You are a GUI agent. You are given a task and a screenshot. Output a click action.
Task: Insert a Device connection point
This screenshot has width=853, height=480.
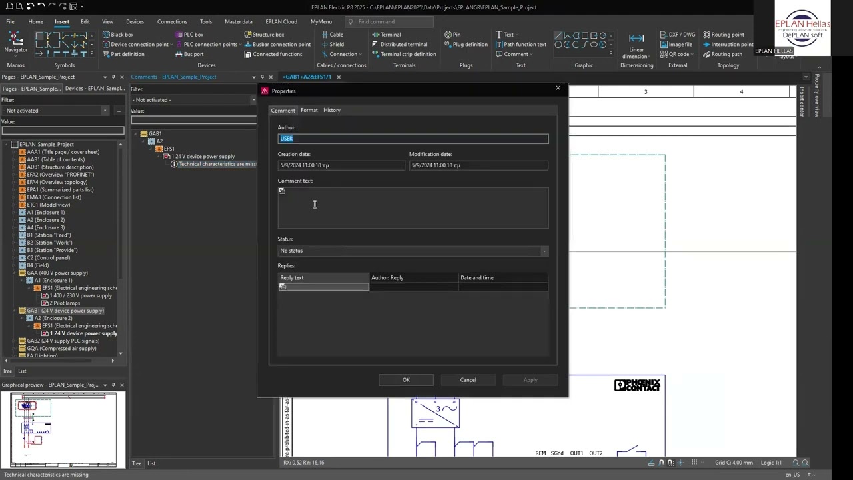135,45
